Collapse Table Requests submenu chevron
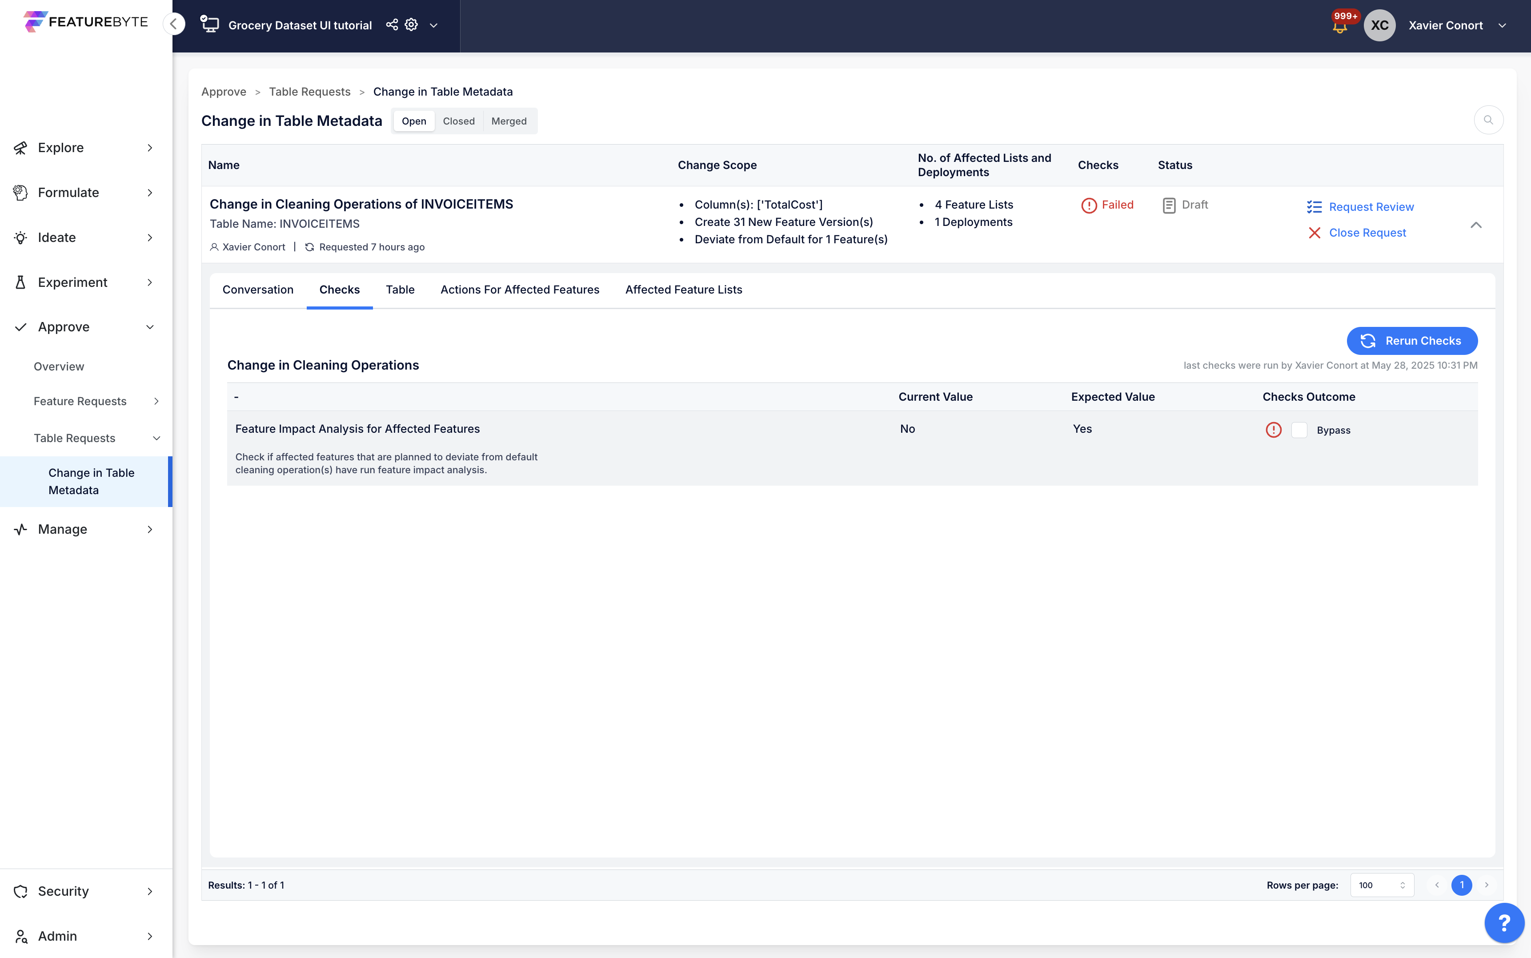The image size is (1531, 958). (x=156, y=438)
